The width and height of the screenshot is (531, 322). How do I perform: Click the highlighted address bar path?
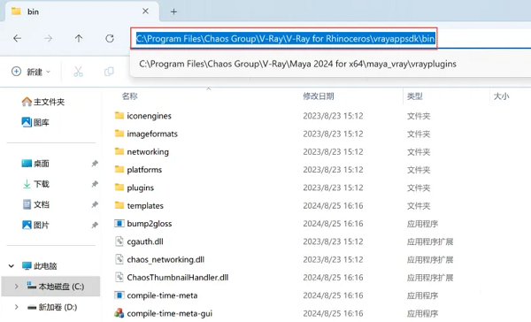coord(285,39)
